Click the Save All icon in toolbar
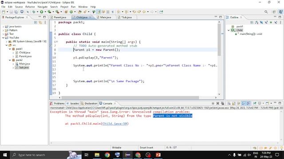This screenshot has height=159, width=284. [16, 12]
